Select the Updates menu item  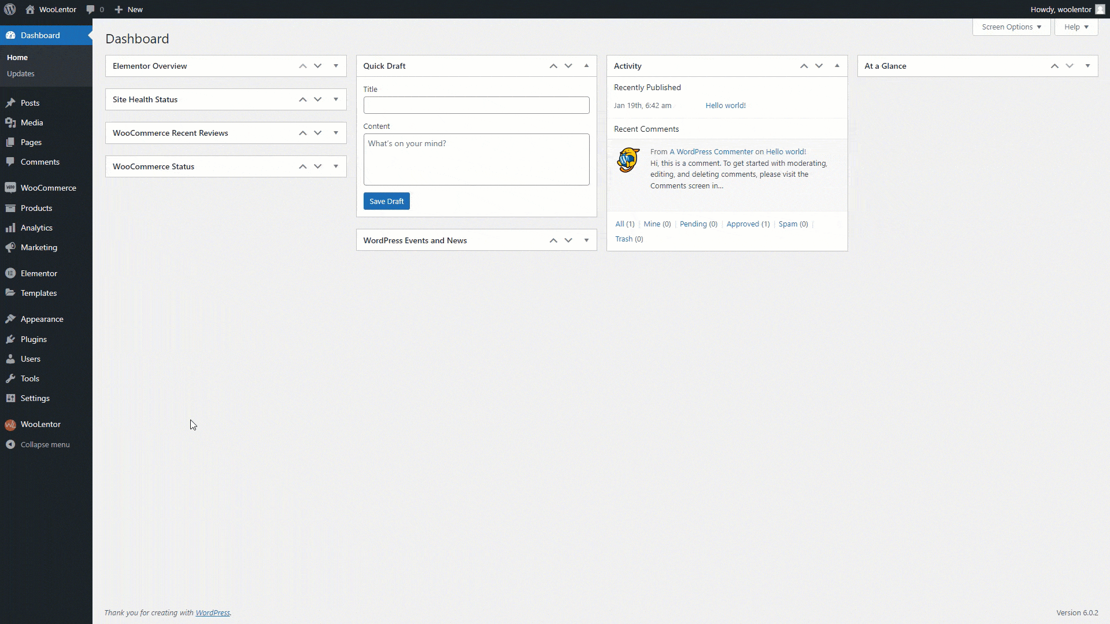pos(21,73)
